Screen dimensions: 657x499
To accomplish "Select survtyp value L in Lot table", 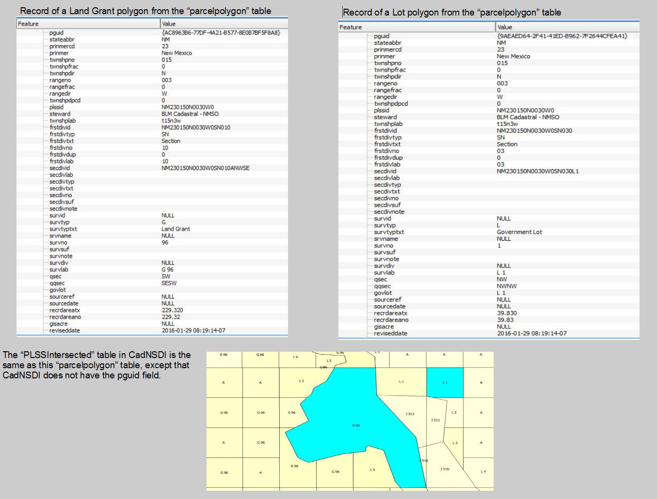I will pos(498,225).
